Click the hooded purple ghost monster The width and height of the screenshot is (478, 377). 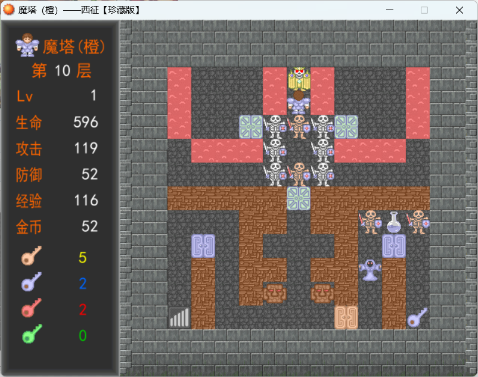370,270
